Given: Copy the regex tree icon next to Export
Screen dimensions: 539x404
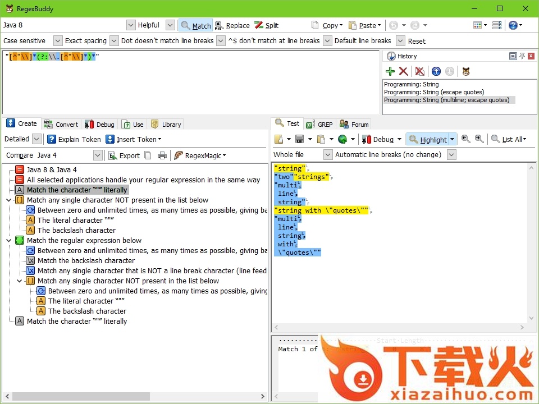Looking at the screenshot, I should [x=148, y=155].
